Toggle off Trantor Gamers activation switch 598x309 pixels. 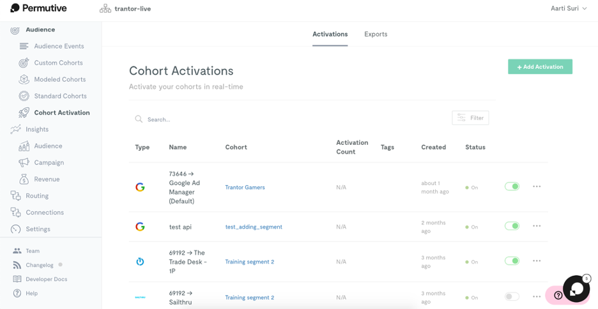(x=512, y=186)
